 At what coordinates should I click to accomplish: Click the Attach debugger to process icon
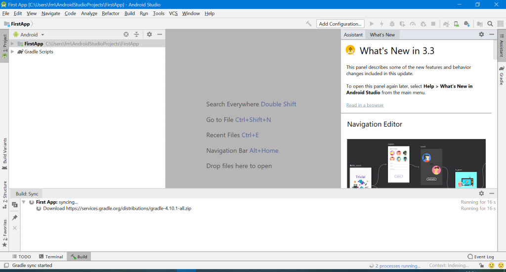click(423, 24)
